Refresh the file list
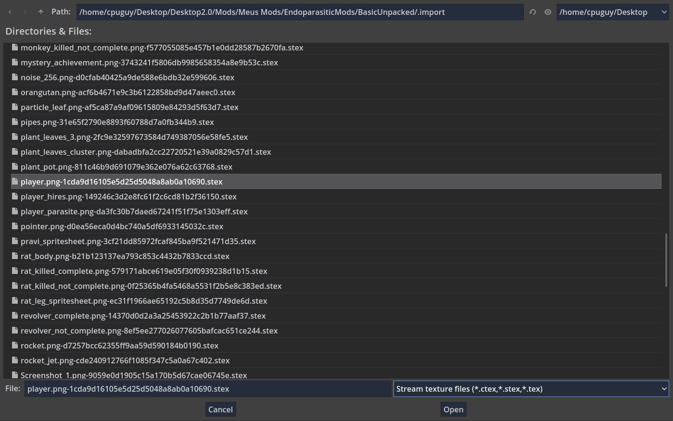 pyautogui.click(x=533, y=12)
